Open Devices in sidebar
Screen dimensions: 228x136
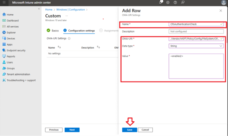pyautogui.click(x=9, y=38)
